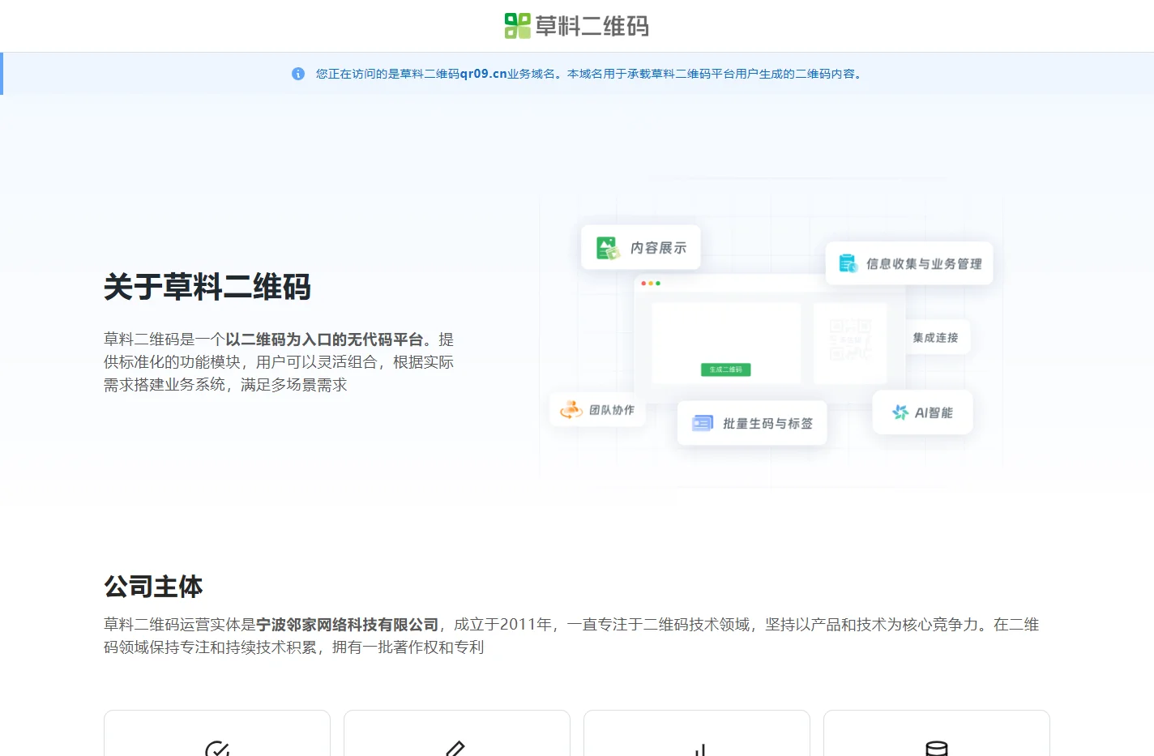Click the 批量生码与标签 card icon
Viewport: 1154px width, 756px height.
pyautogui.click(x=703, y=423)
